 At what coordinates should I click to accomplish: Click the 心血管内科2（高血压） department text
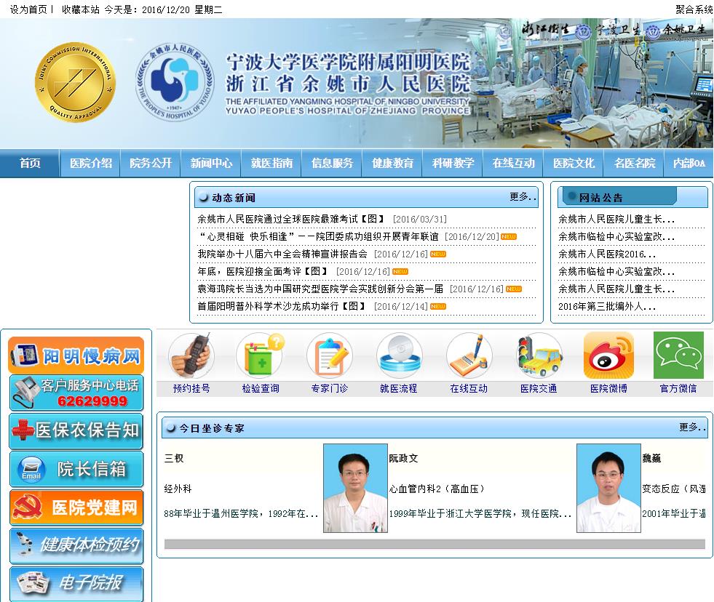coord(436,489)
